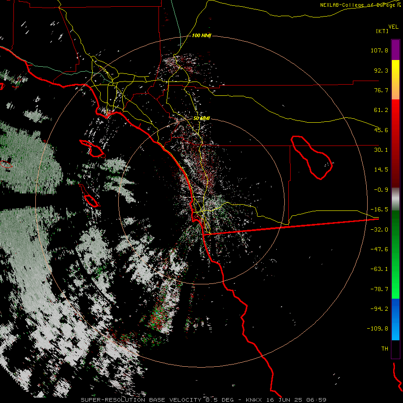The image size is (403, 403).
Task: Pick the green segment of the color bar
Action: tap(395, 254)
